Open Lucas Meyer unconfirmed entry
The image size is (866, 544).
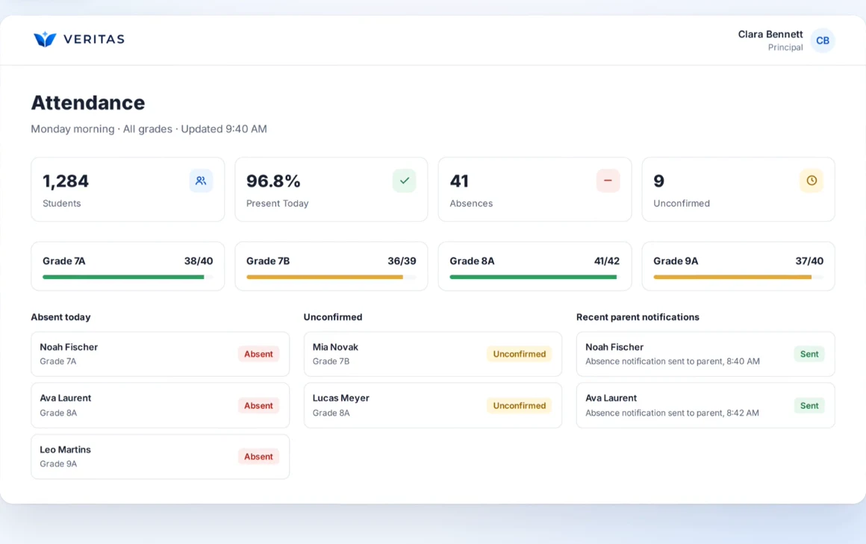pyautogui.click(x=432, y=405)
